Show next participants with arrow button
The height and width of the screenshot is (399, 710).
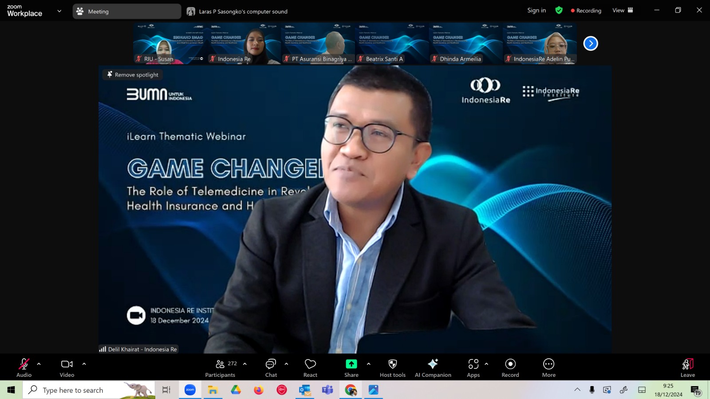point(591,43)
